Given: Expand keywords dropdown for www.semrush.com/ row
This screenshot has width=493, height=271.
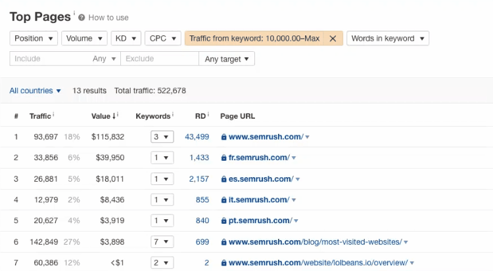Looking at the screenshot, I should pyautogui.click(x=162, y=137).
